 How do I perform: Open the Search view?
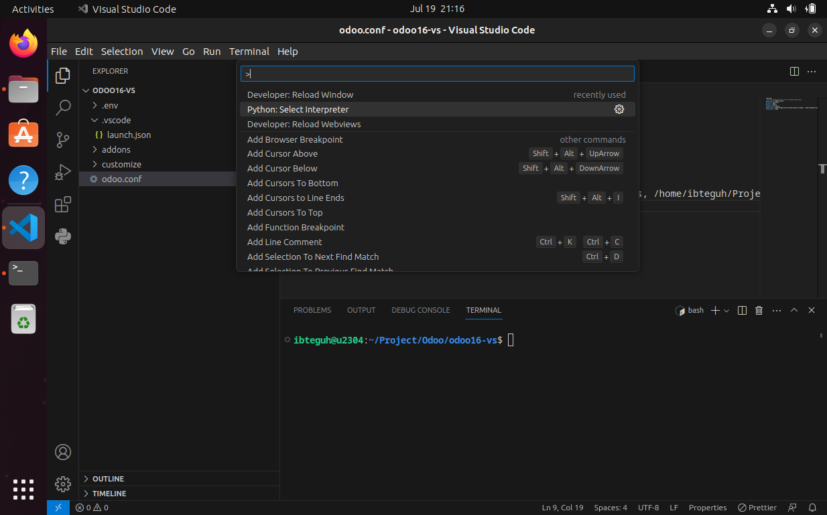[x=62, y=107]
